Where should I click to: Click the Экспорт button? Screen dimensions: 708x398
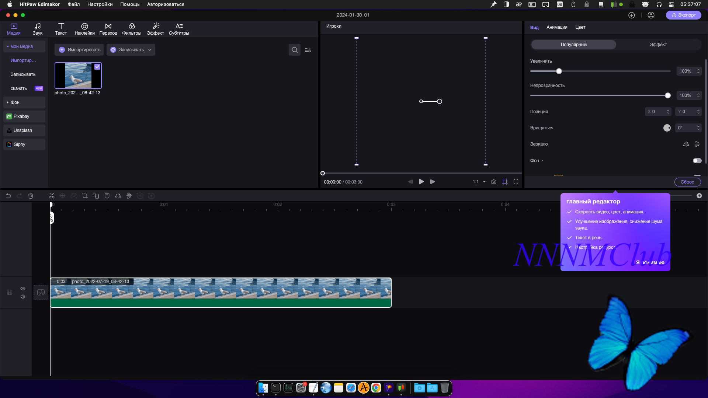(x=683, y=15)
